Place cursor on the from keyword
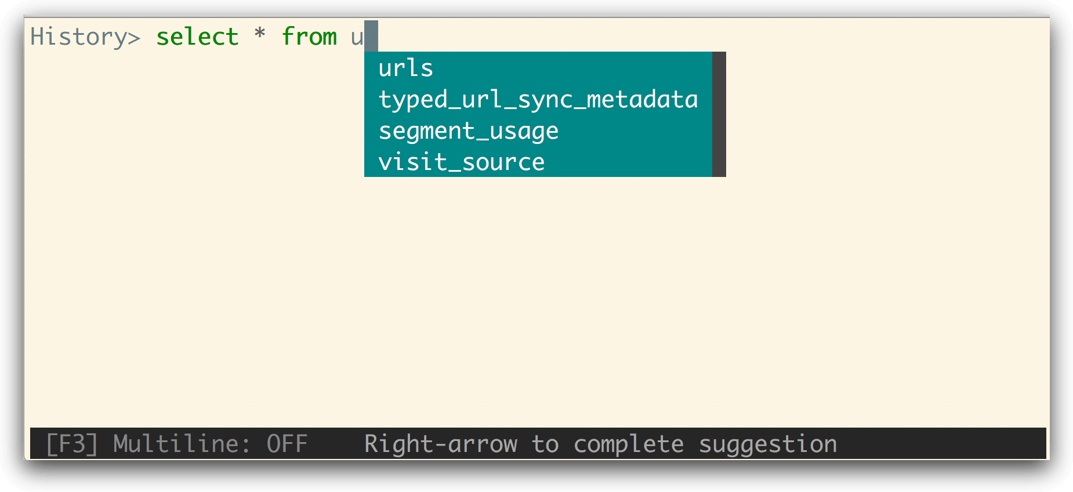Screen dimensions: 1073x492 click(x=309, y=37)
